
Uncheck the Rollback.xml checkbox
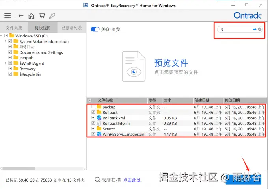tap(93, 118)
